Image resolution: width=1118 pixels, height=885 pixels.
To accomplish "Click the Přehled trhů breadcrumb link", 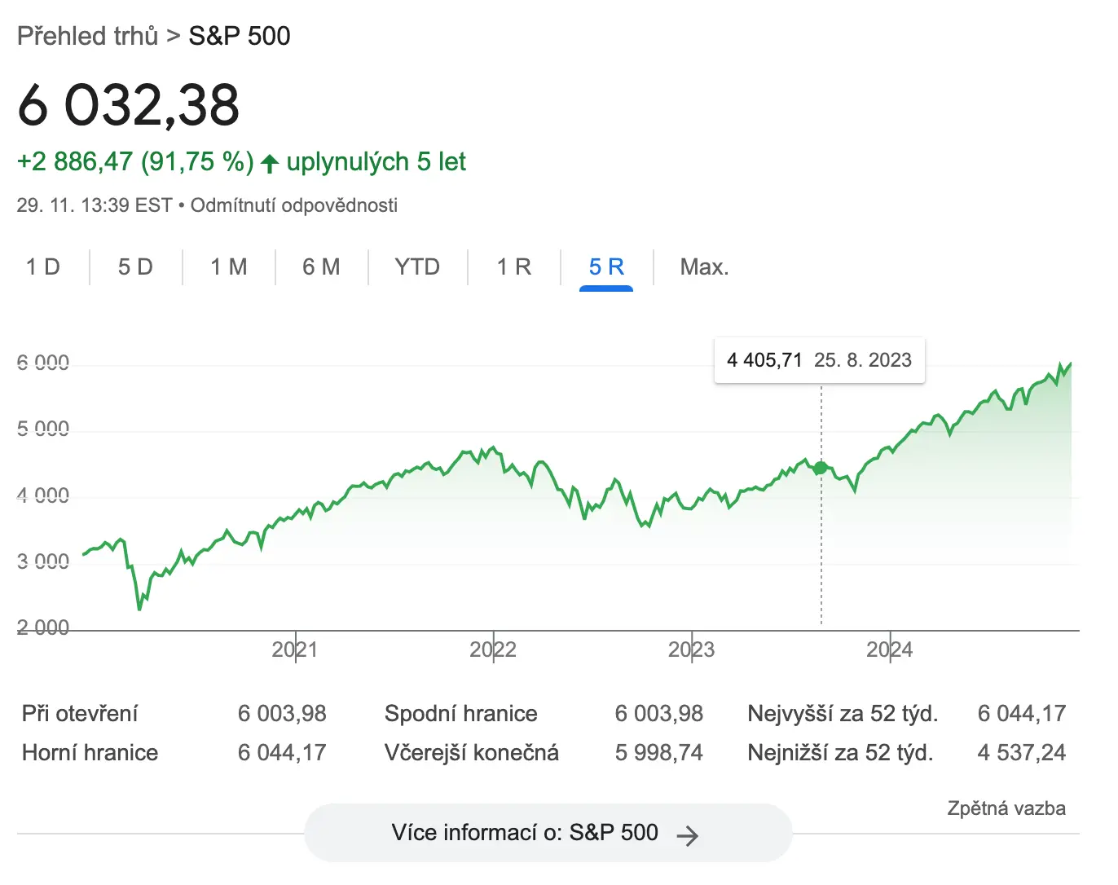I will click(87, 36).
